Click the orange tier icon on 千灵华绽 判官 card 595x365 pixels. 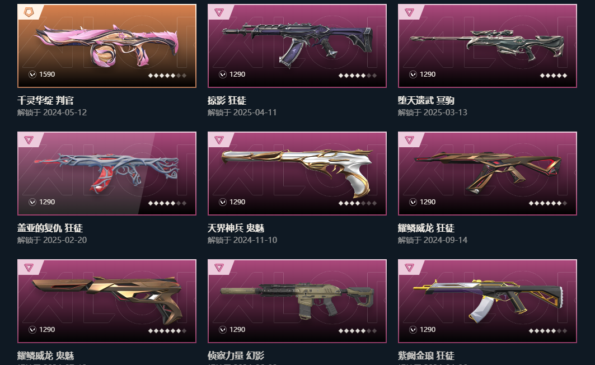(29, 12)
